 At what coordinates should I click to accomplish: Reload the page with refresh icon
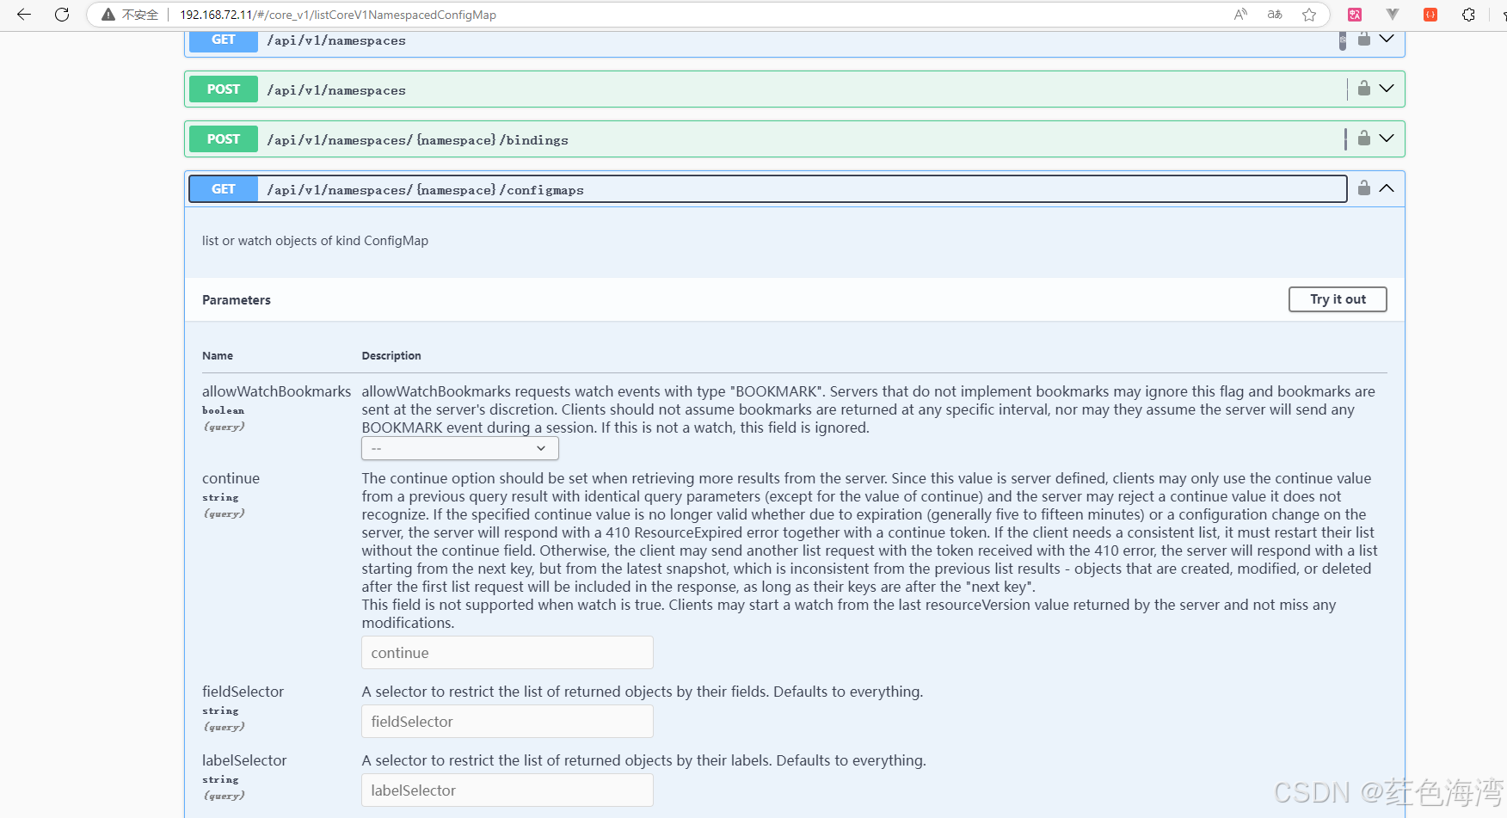point(62,15)
